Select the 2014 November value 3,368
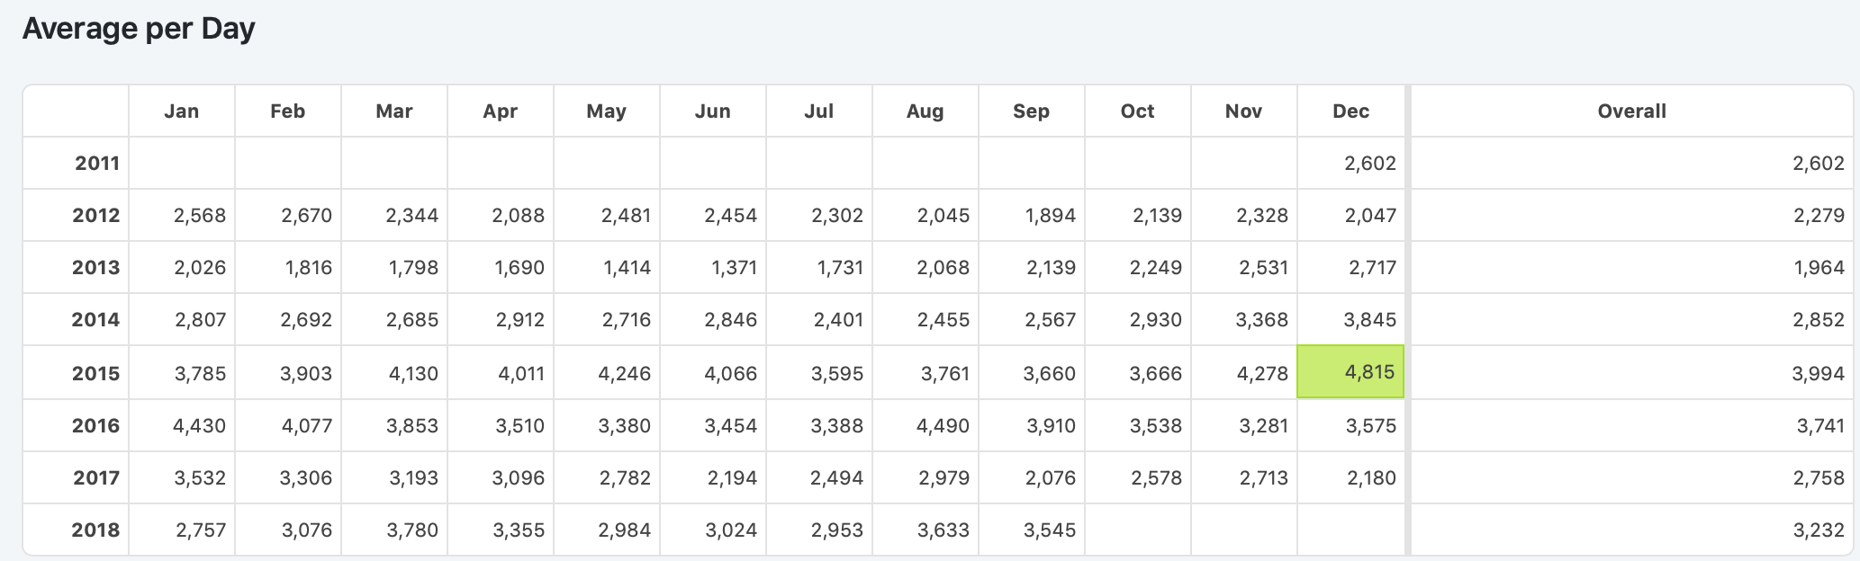 (1261, 320)
